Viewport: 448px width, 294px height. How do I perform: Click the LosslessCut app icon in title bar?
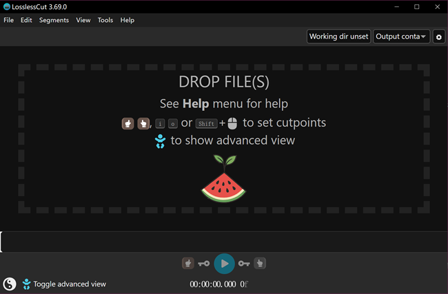point(7,7)
